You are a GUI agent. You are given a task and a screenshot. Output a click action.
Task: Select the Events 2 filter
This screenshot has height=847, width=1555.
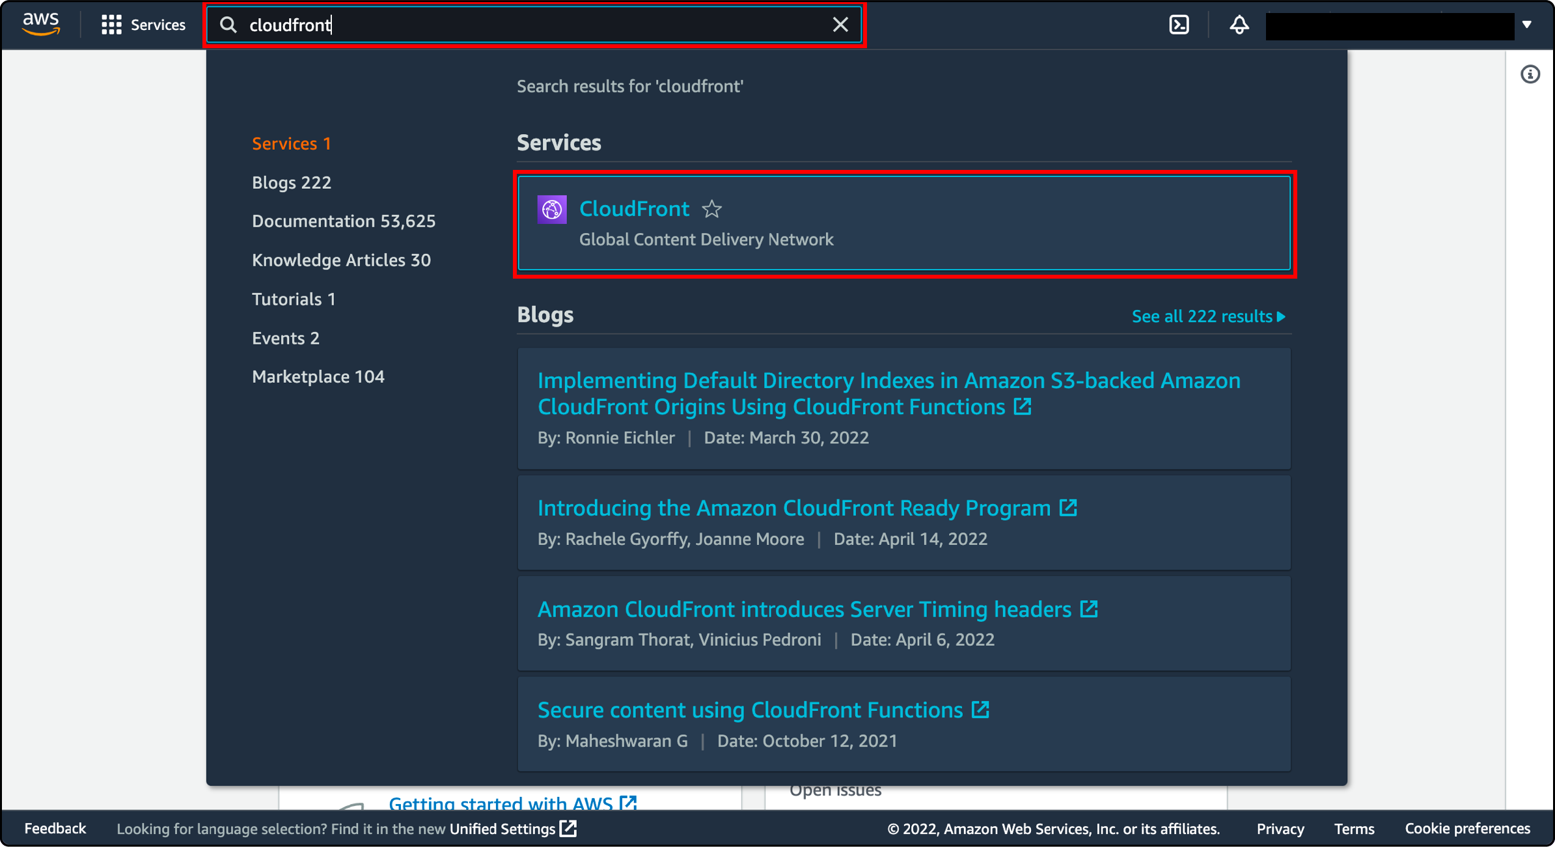coord(286,338)
